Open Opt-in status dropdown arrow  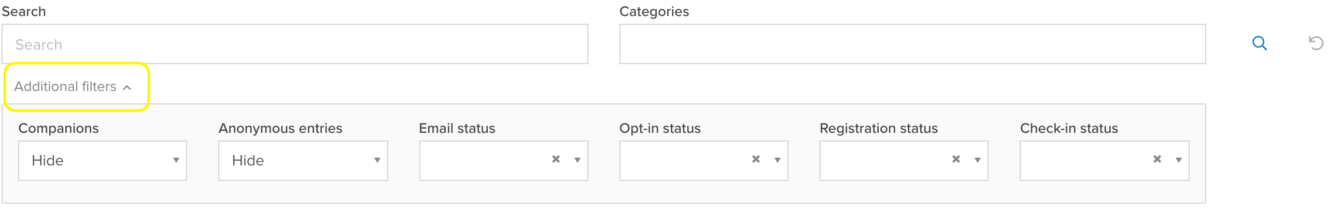pos(777,160)
